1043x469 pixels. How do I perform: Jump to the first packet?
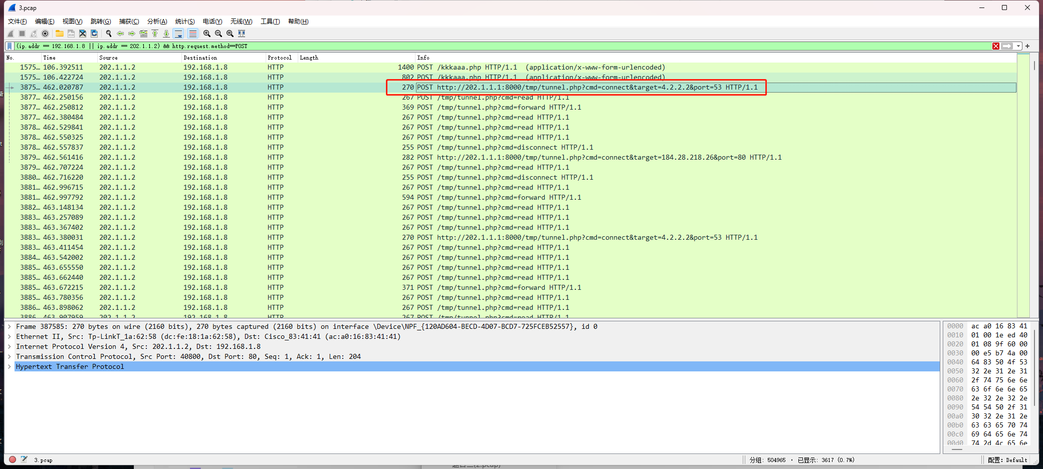click(x=155, y=34)
